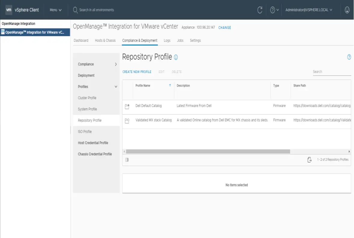Image resolution: width=354 pixels, height=238 pixels.
Task: Click the Validated MX stack Catalog row icon
Action: coord(127,121)
